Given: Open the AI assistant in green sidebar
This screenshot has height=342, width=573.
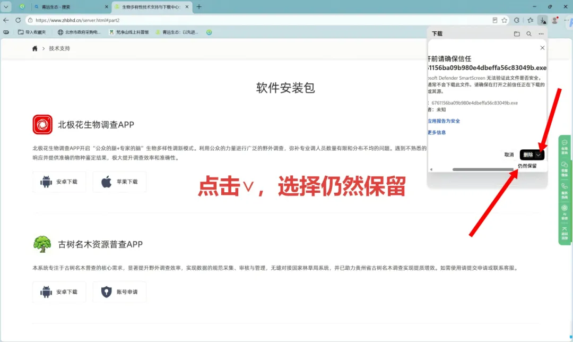Looking at the screenshot, I should [564, 212].
